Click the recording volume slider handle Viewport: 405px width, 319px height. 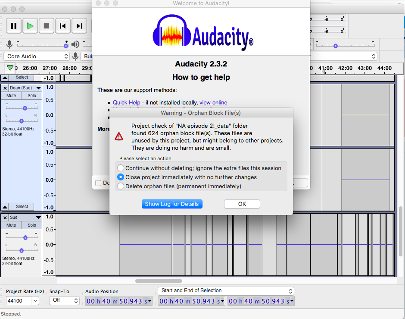[x=66, y=46]
